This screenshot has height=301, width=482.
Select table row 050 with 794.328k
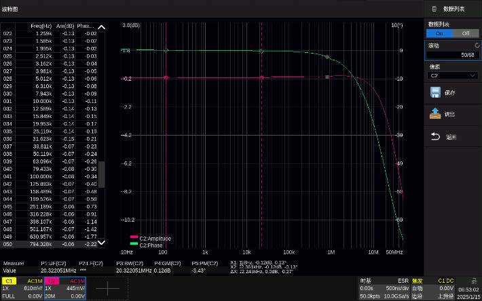point(50,244)
